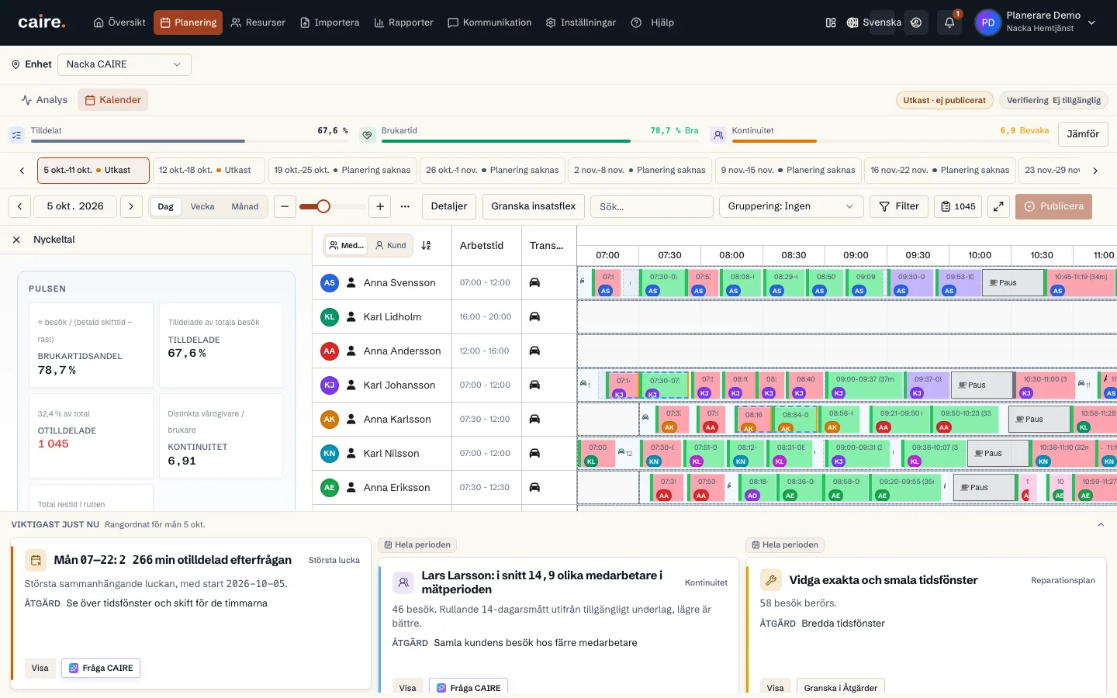Close the Nyckeltal panel
1117x698 pixels.
[x=16, y=240]
